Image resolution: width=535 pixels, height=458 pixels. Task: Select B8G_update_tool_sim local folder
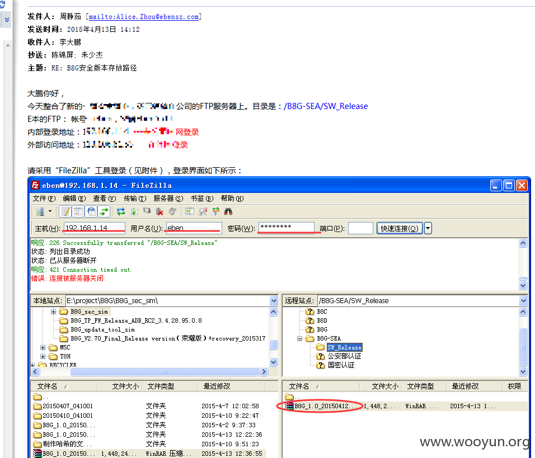point(102,330)
